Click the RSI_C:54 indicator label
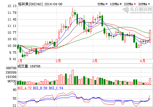 56,88
